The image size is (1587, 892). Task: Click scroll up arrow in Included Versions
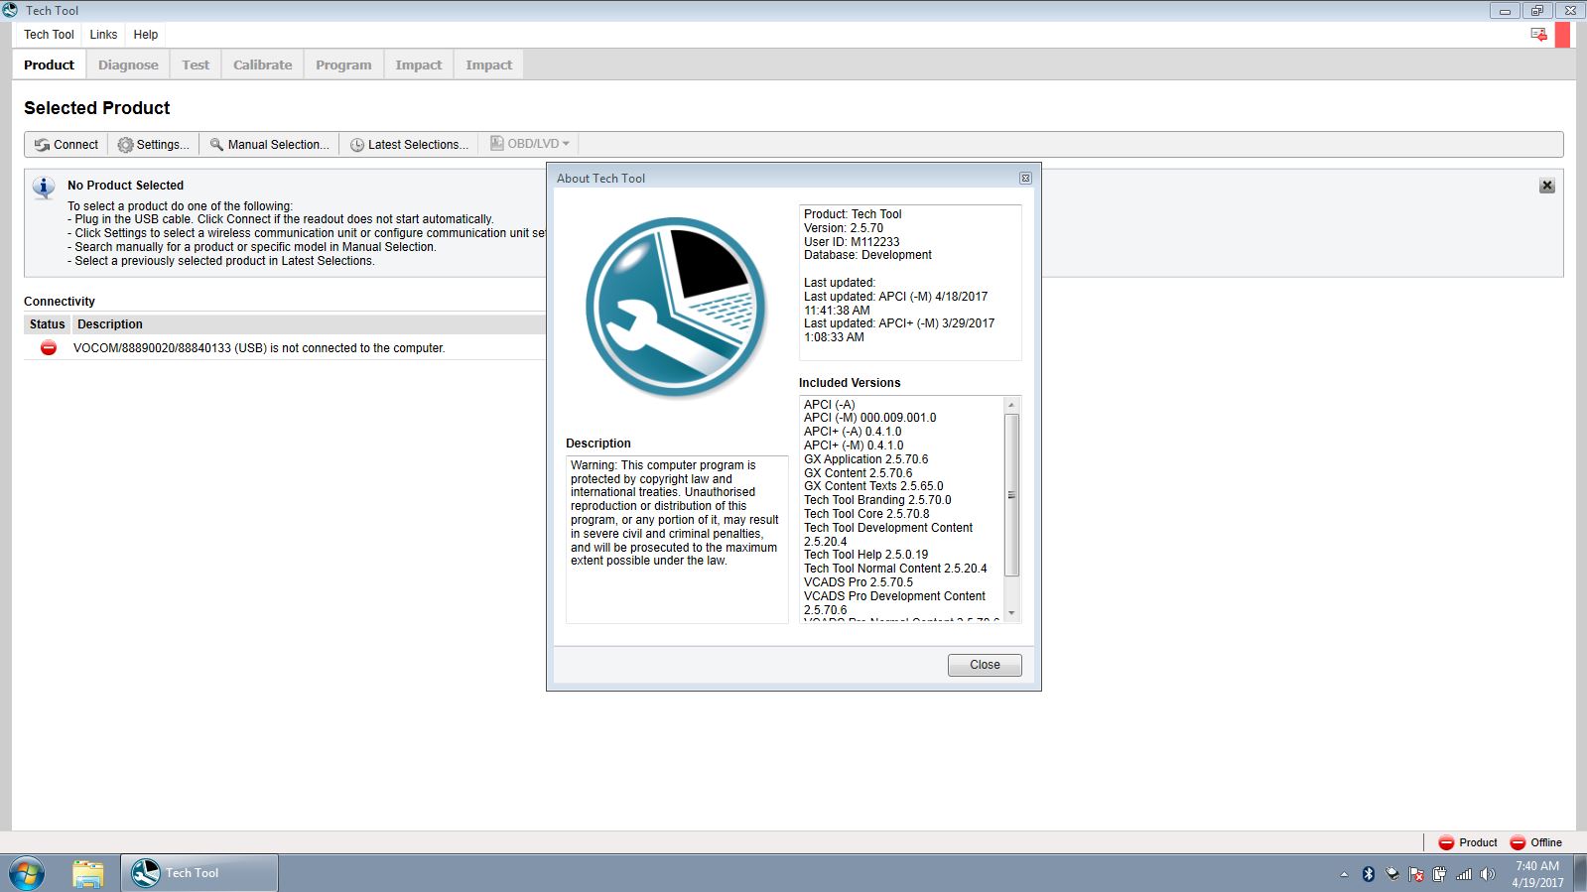click(1011, 405)
